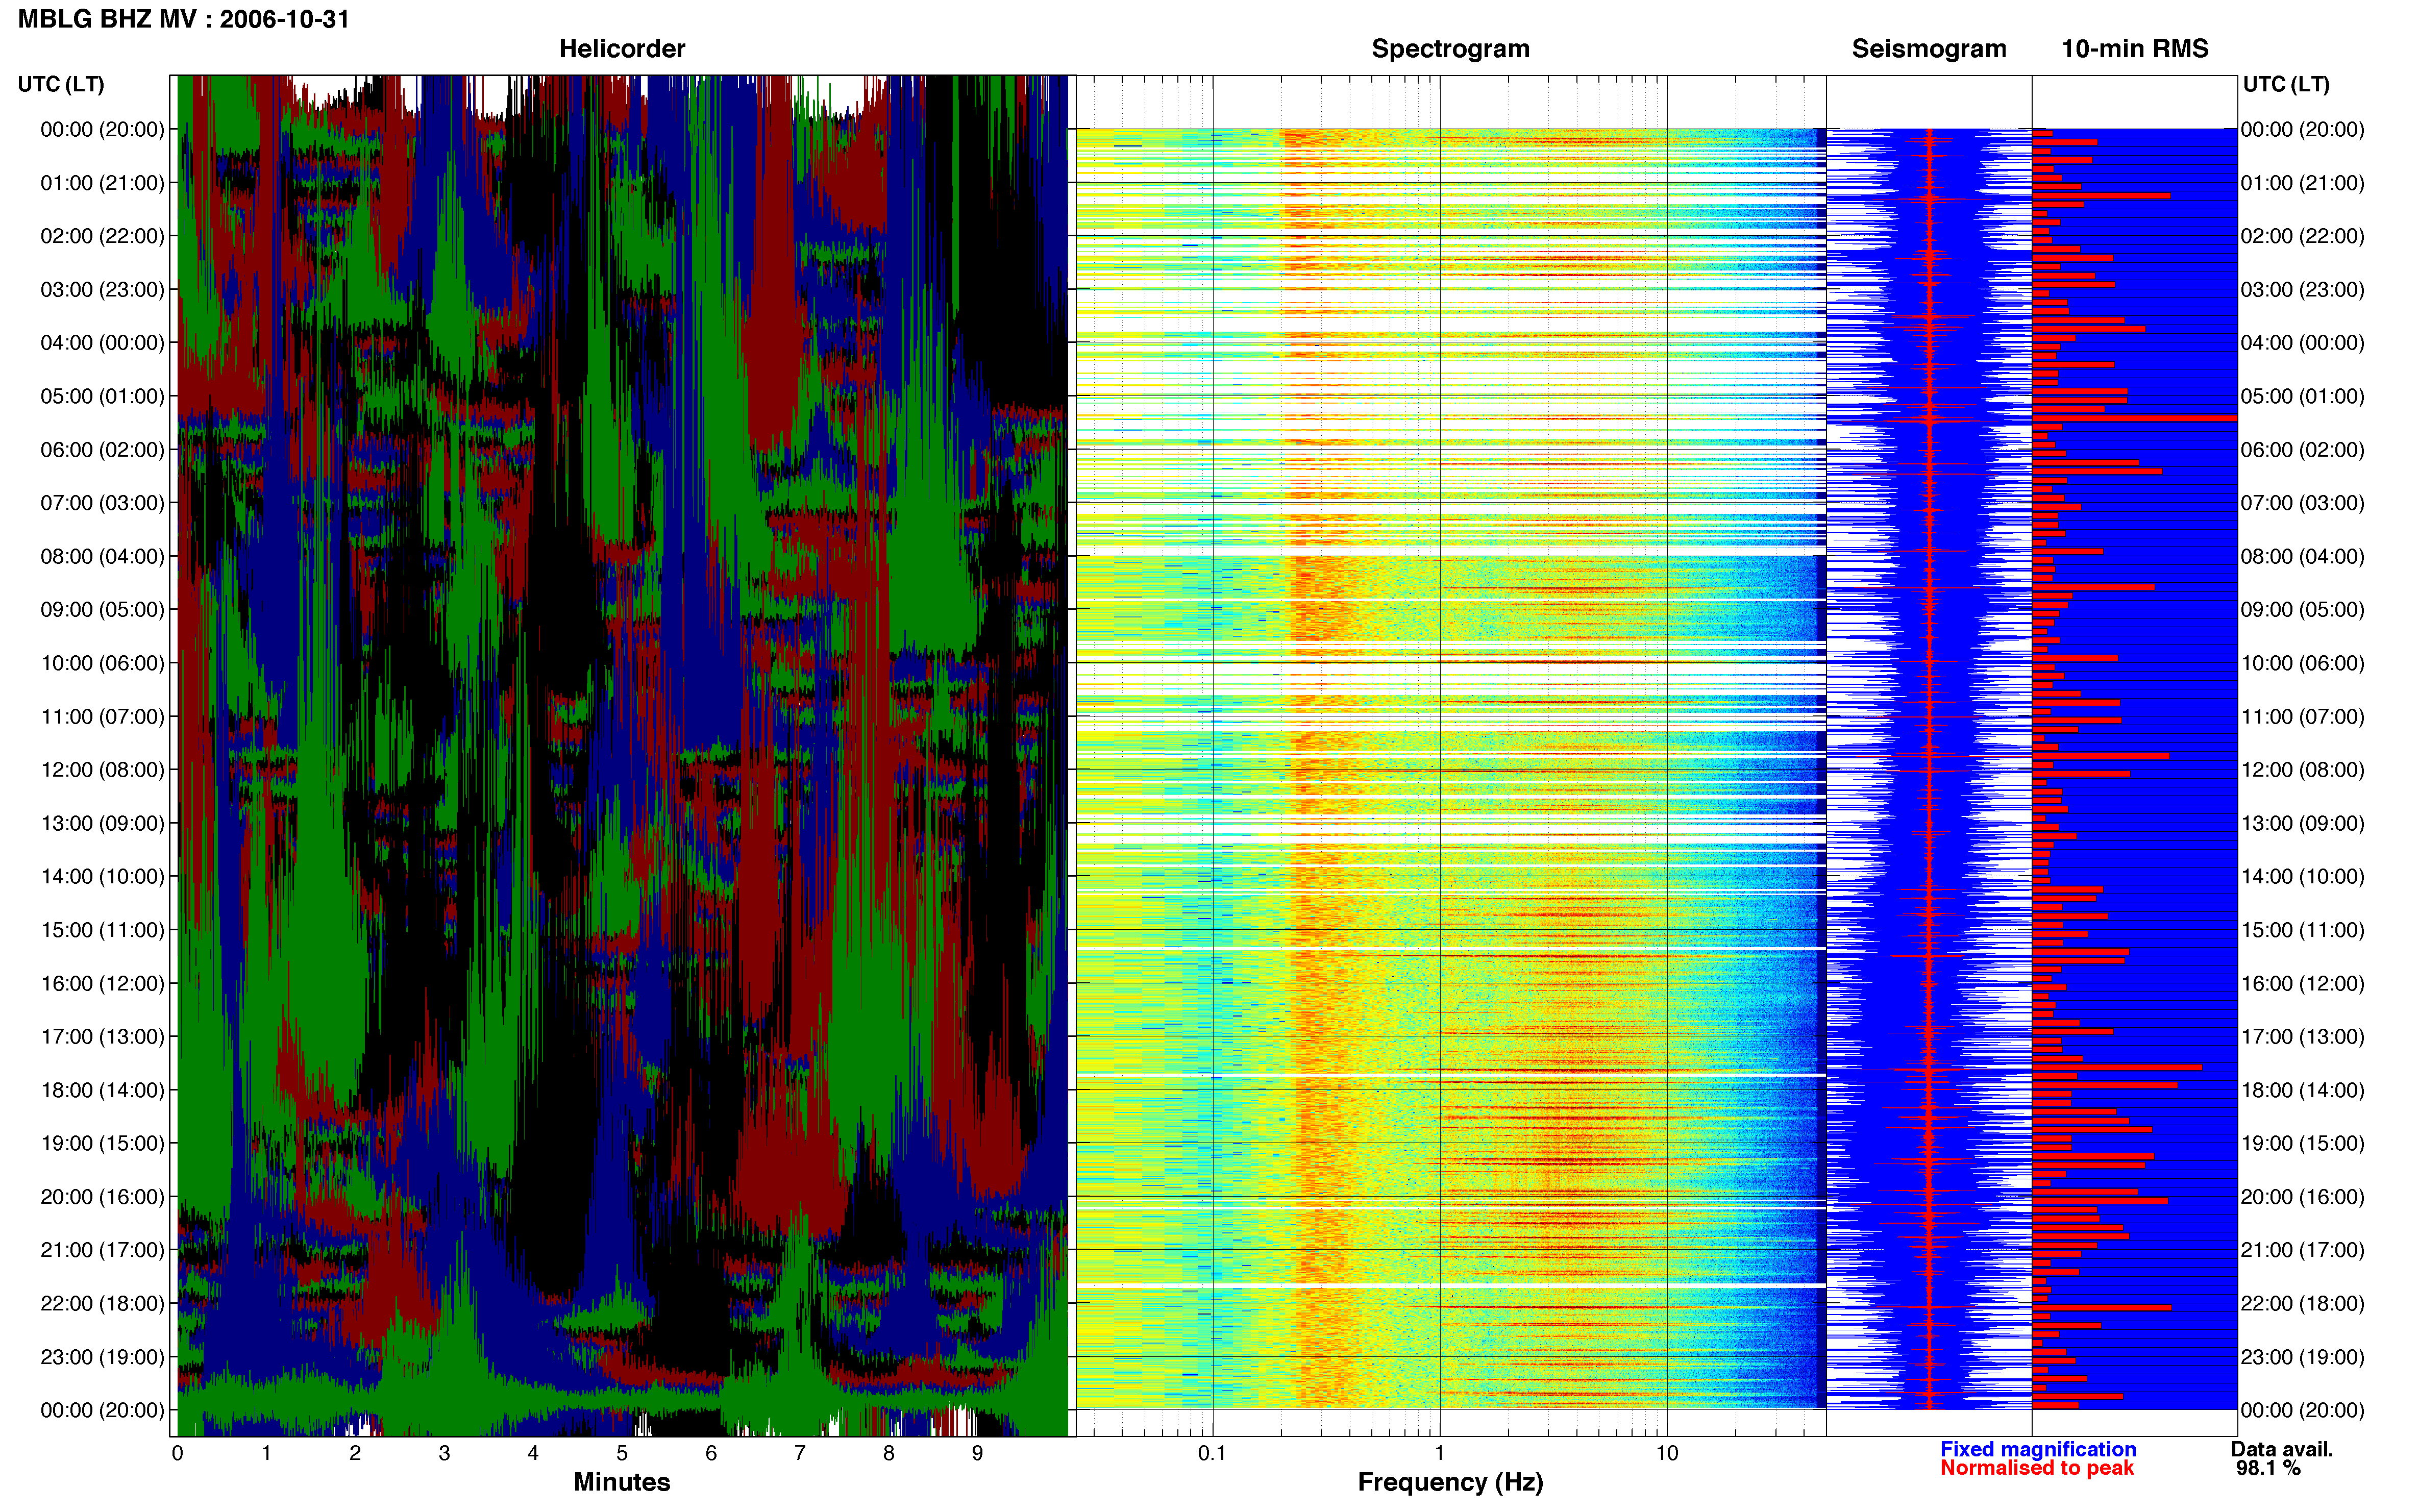2419x1512 pixels.
Task: Click minute tick '9' on Helicorder axis
Action: coord(977,1453)
